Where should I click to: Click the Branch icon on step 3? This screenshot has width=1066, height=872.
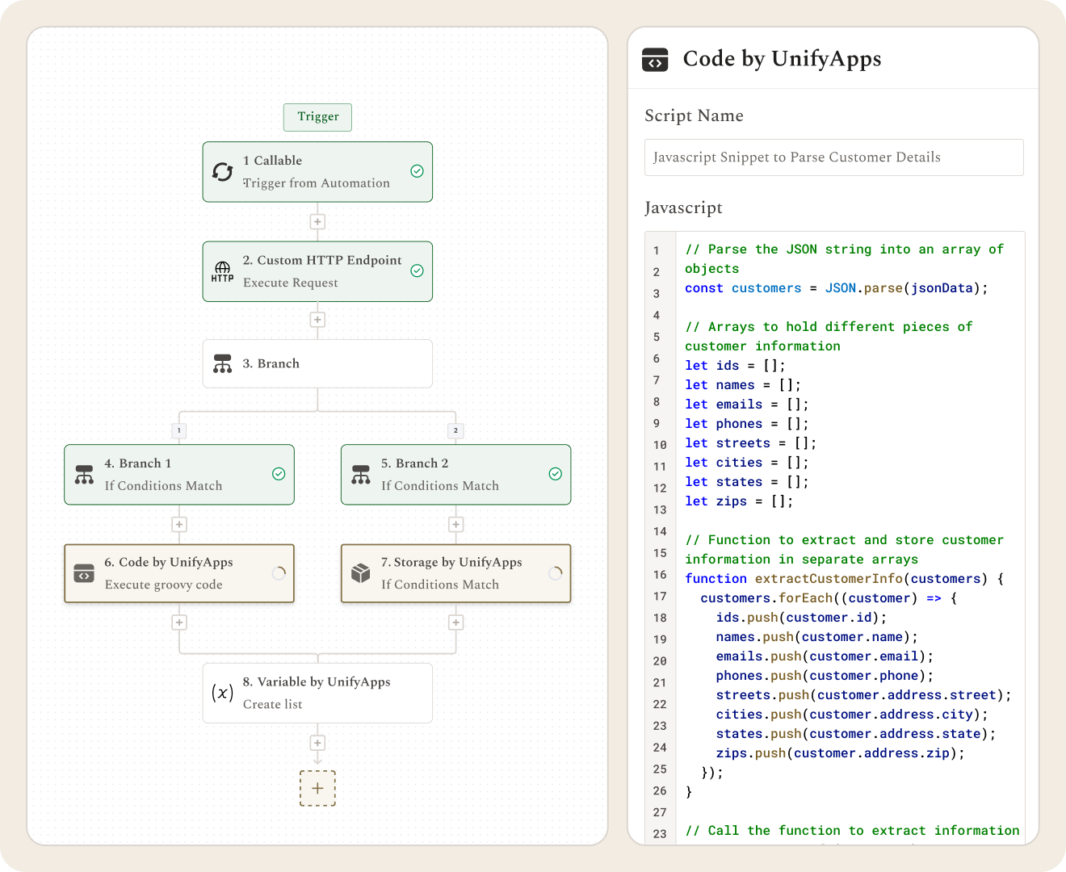coord(223,364)
